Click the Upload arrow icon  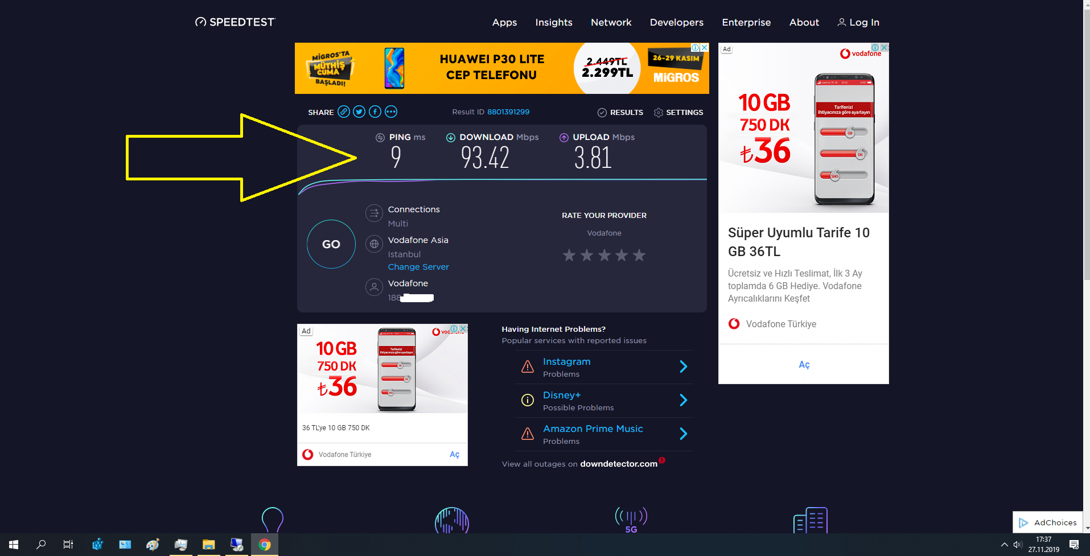coord(564,137)
